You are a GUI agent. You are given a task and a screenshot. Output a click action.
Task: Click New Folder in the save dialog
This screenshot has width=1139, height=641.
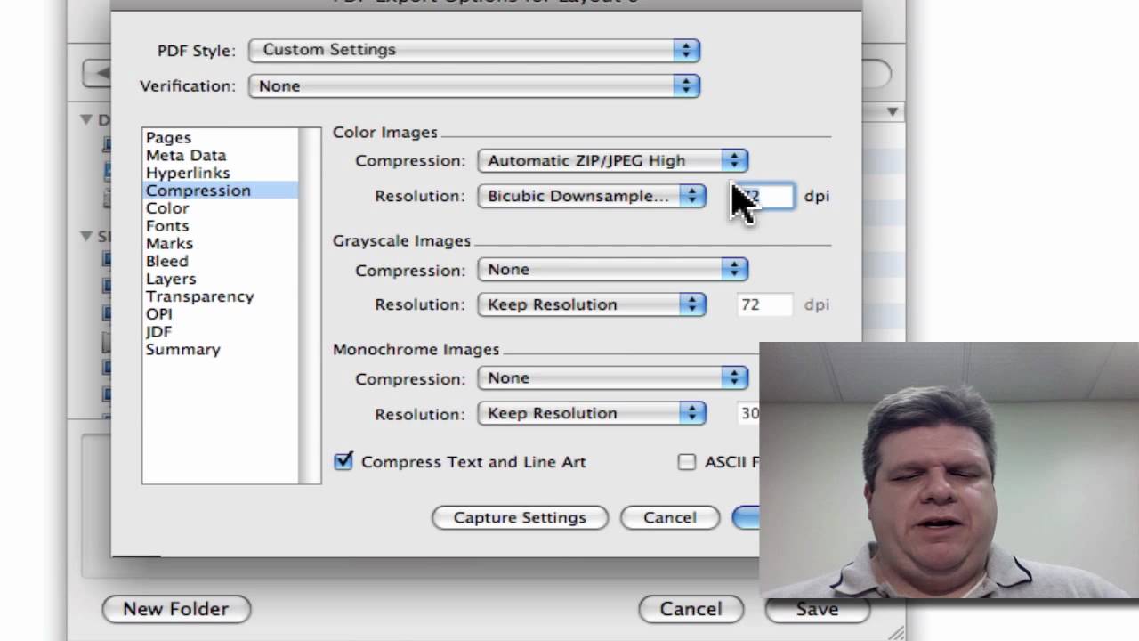click(176, 609)
